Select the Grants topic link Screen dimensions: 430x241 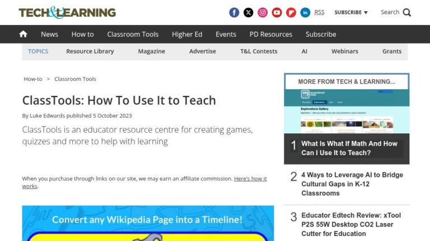click(x=392, y=51)
